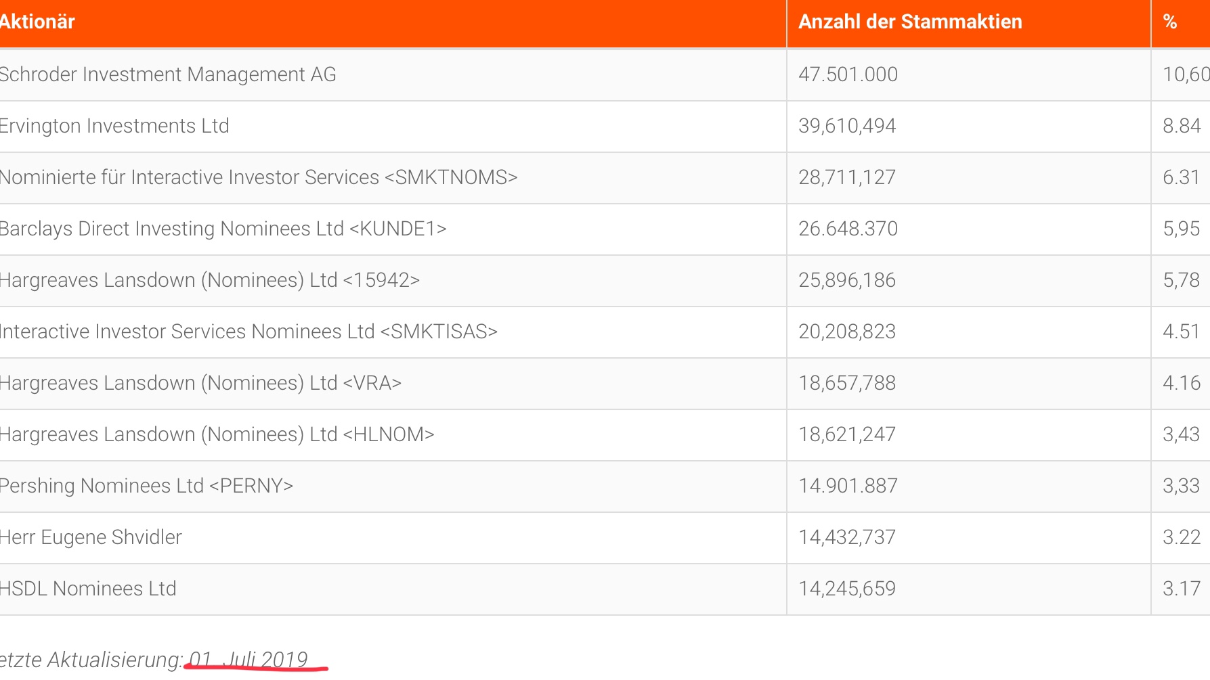Click the share count 14,432,737
This screenshot has height=680, width=1210.
pyautogui.click(x=847, y=537)
